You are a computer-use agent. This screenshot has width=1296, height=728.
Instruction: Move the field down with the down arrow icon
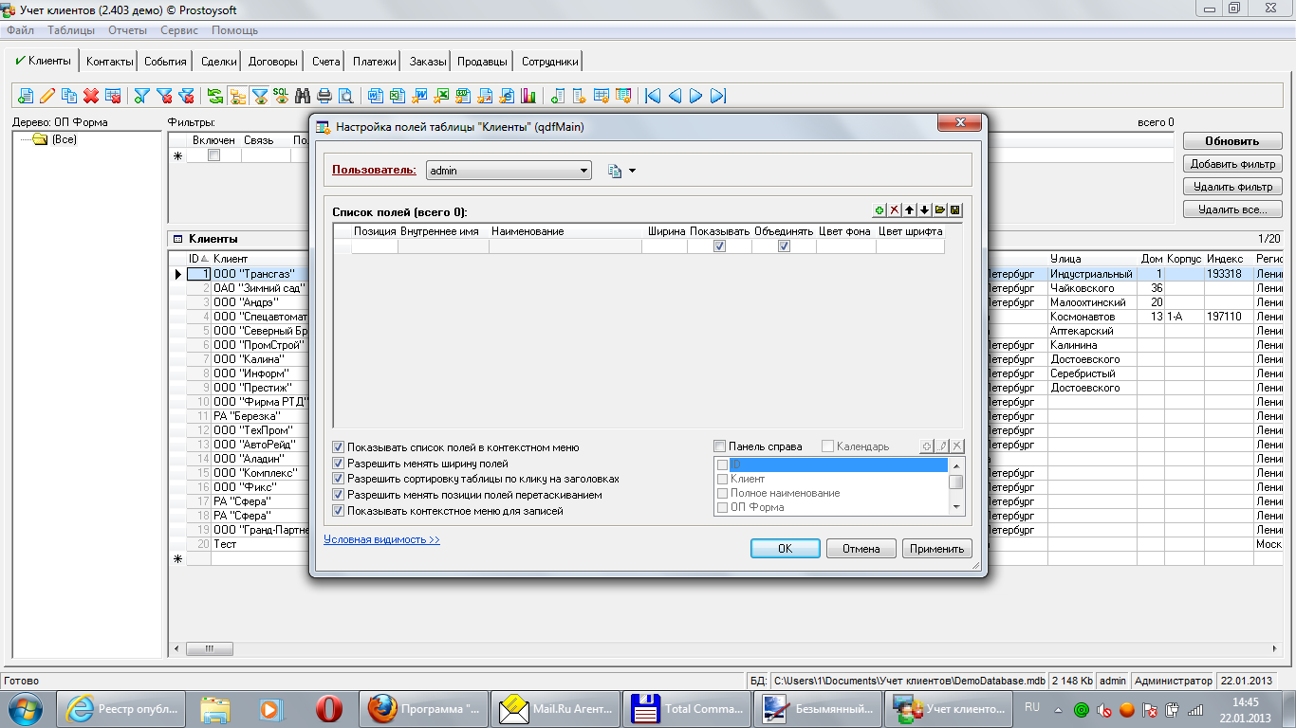(x=925, y=210)
